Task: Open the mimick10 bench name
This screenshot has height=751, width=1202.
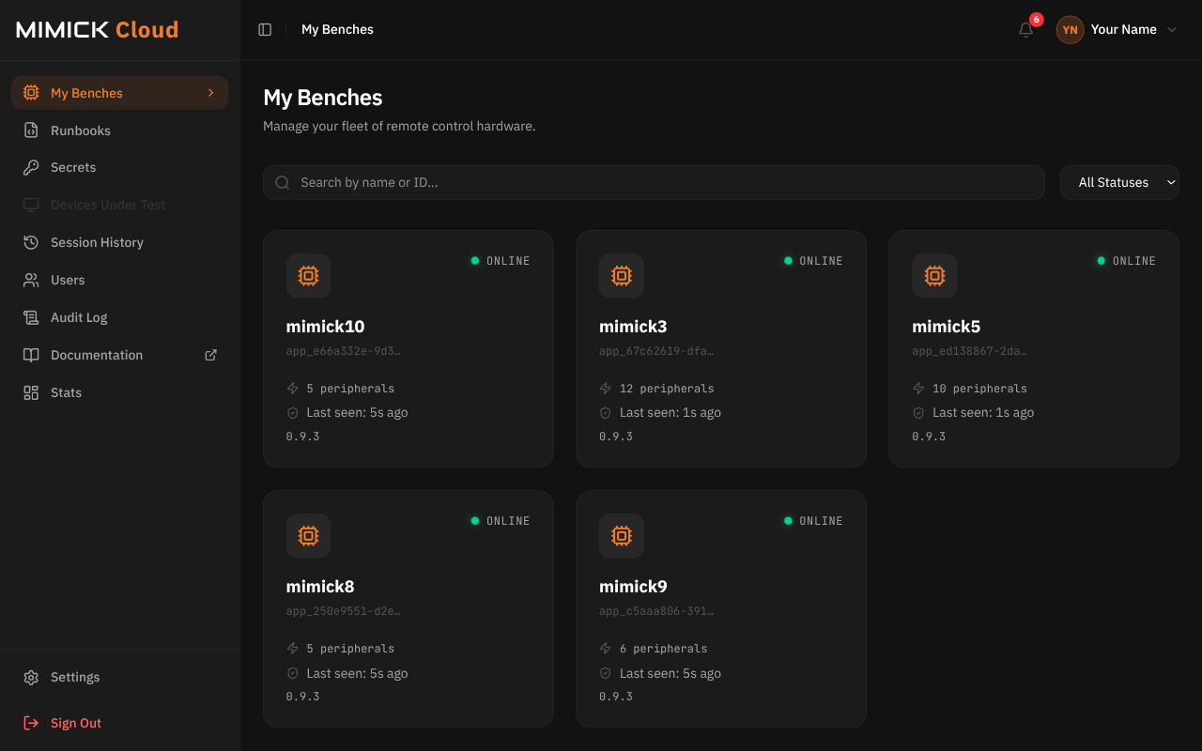Action: coord(325,327)
